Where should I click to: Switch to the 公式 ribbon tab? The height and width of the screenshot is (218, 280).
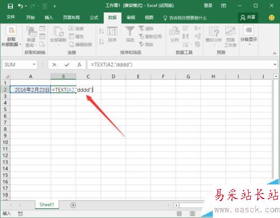pyautogui.click(x=94, y=17)
